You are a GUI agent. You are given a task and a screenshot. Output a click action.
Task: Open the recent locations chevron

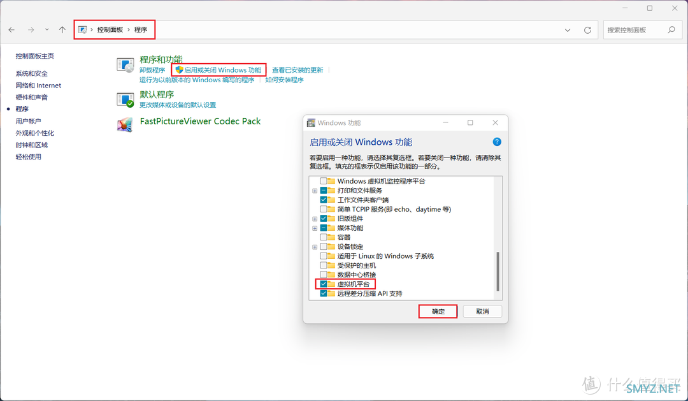(x=47, y=30)
